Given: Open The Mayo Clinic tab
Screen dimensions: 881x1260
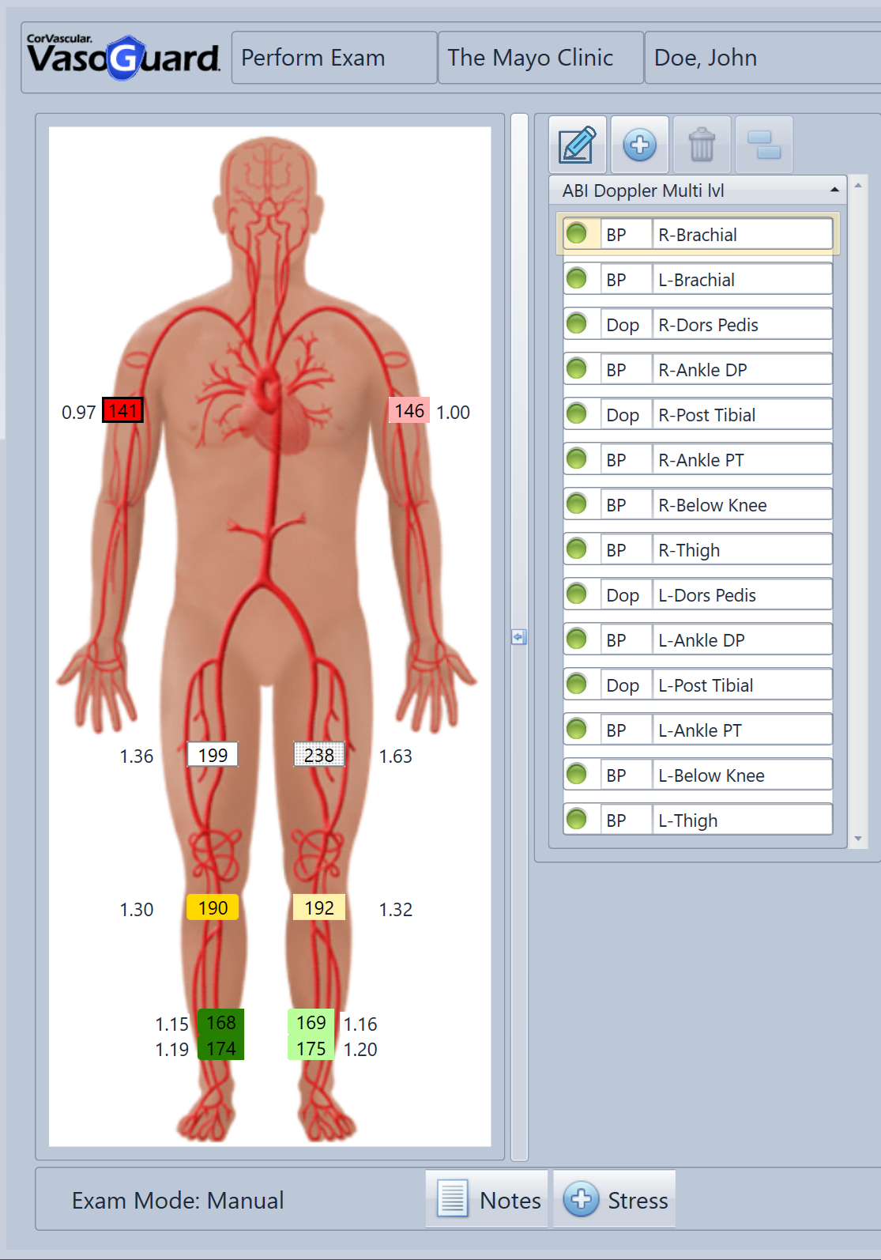Looking at the screenshot, I should (540, 58).
